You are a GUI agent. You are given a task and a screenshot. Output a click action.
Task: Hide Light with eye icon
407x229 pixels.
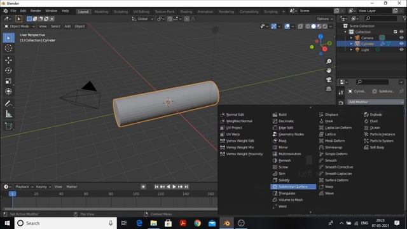click(x=401, y=50)
